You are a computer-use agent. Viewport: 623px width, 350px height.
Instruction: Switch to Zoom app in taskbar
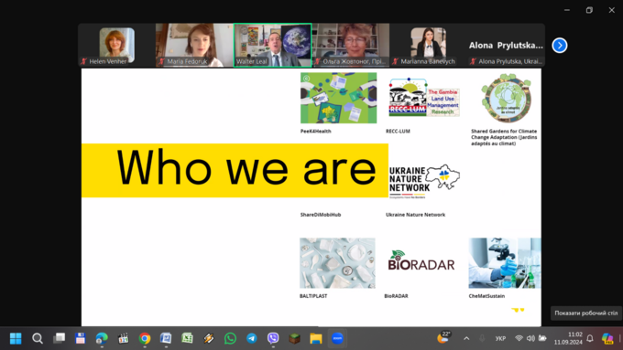tap(337, 338)
